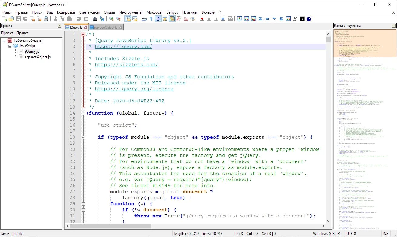The height and width of the screenshot is (237, 397).
Task: Click the black J plugin icon
Action: [302, 19]
